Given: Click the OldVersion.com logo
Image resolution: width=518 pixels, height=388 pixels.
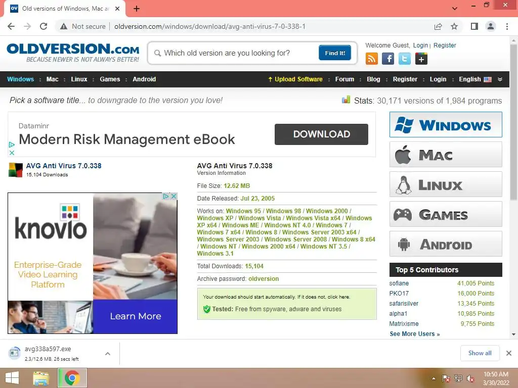Looking at the screenshot, I should point(73,53).
